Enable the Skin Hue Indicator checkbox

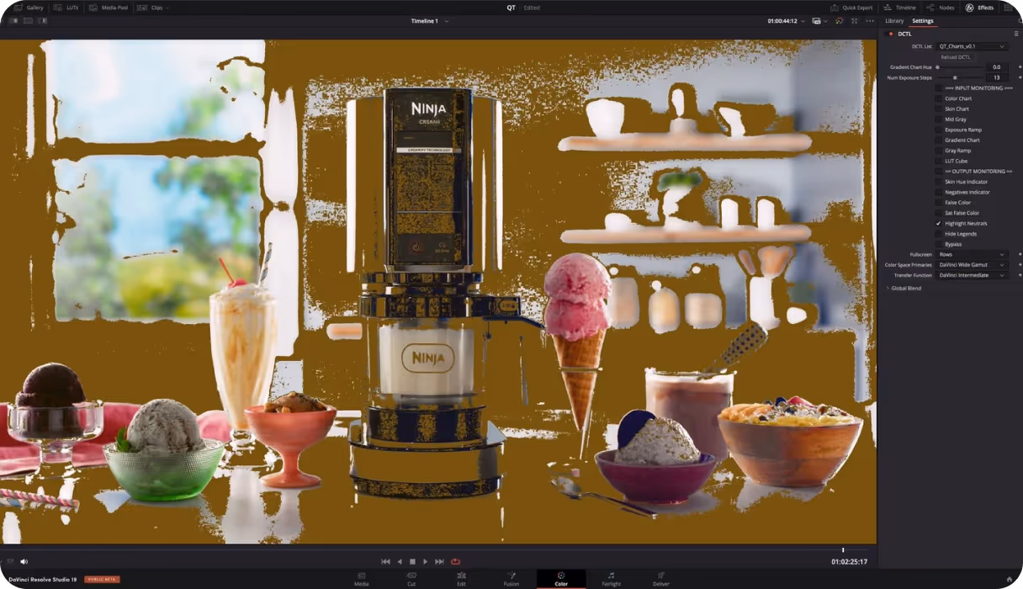pos(939,182)
